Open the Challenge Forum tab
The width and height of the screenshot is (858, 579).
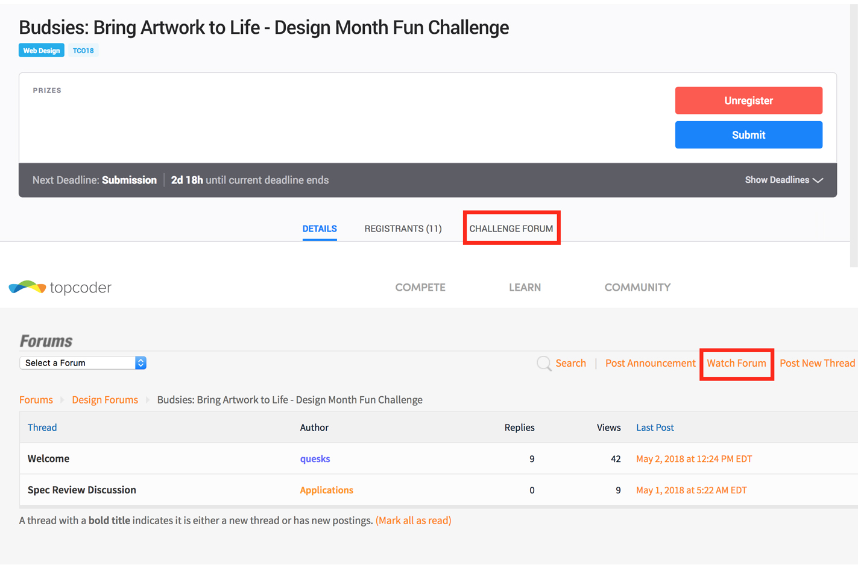(511, 229)
